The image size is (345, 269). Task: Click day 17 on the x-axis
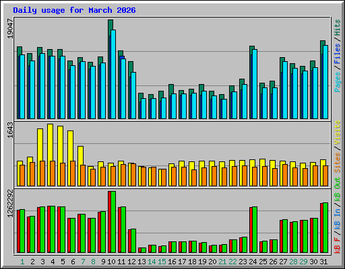pos(182,262)
